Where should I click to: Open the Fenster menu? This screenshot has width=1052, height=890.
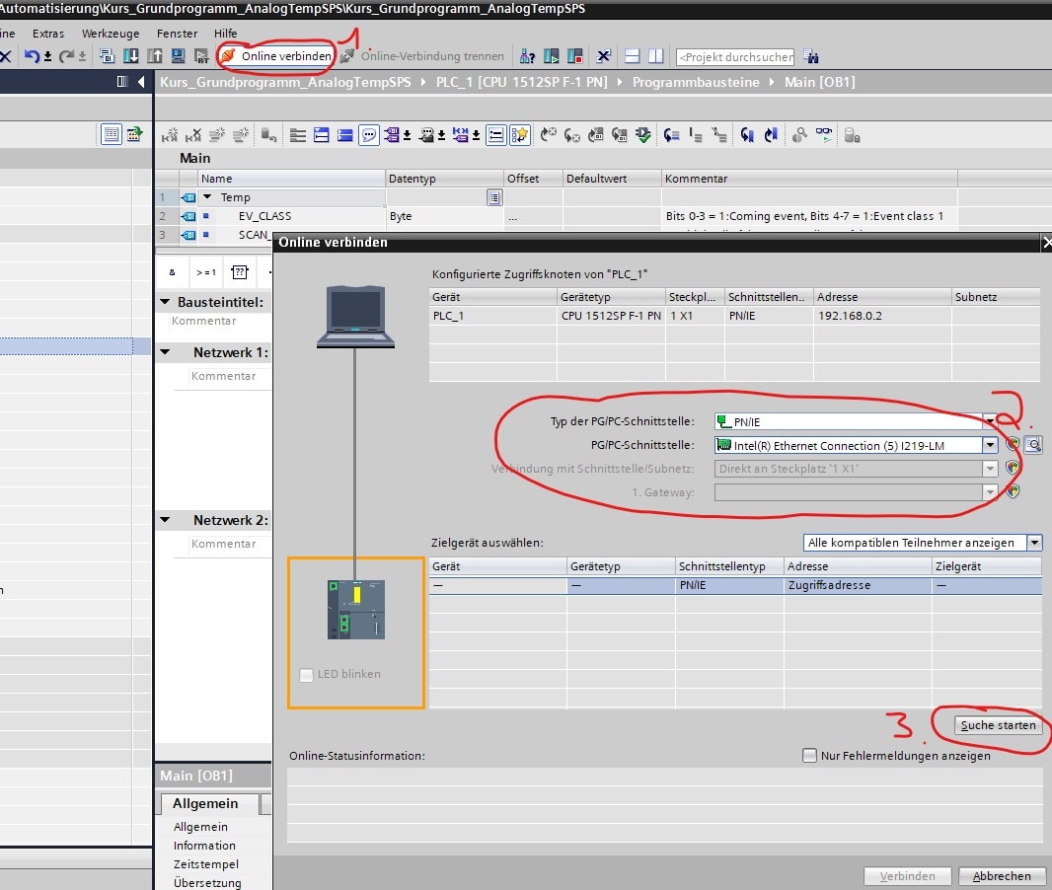pyautogui.click(x=177, y=34)
